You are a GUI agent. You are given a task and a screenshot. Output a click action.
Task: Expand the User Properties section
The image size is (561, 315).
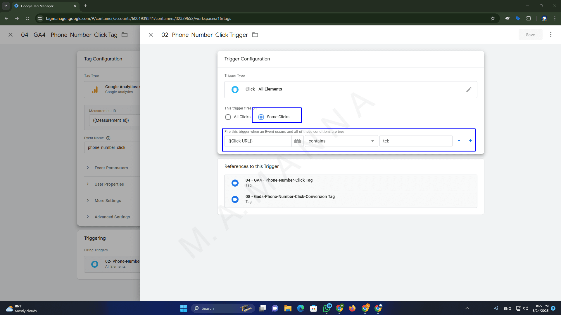click(109, 185)
